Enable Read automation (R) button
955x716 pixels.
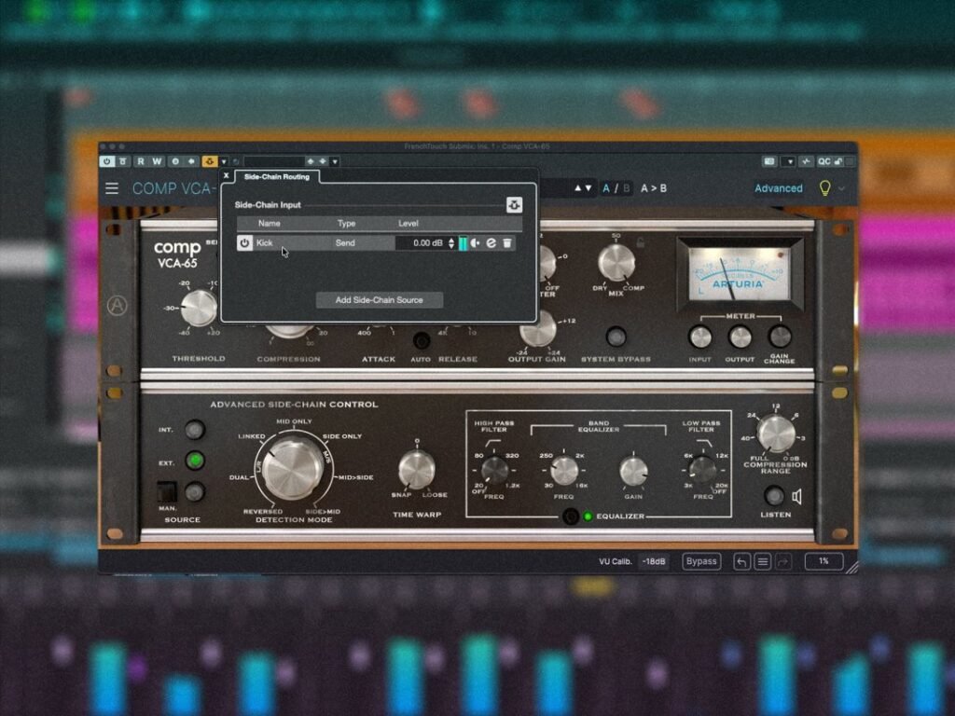click(x=141, y=161)
